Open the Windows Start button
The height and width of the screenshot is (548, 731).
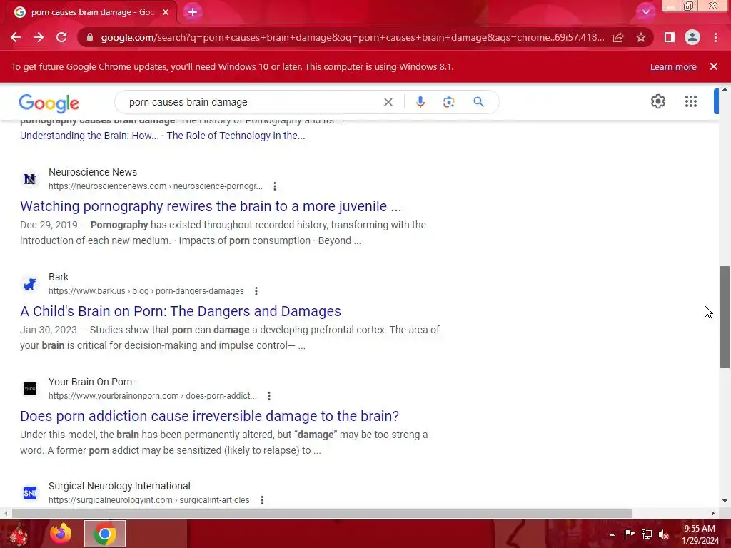[x=19, y=534]
